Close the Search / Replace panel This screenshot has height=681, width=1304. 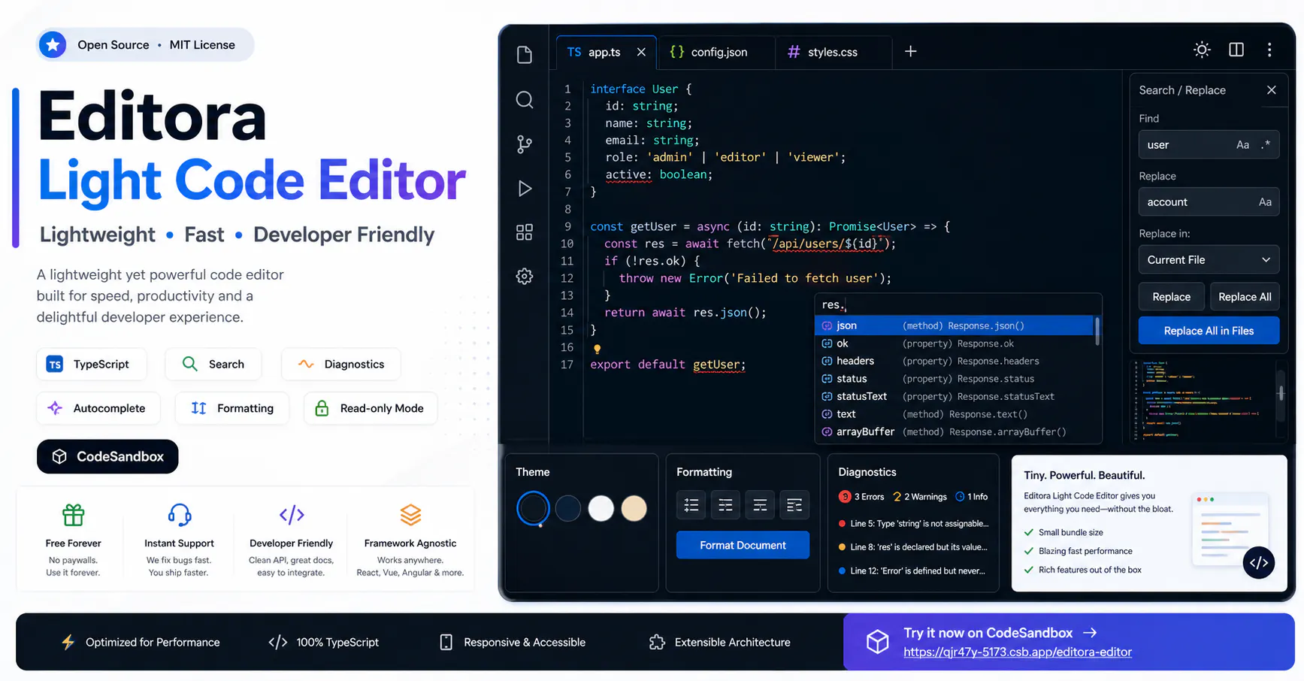coord(1271,90)
